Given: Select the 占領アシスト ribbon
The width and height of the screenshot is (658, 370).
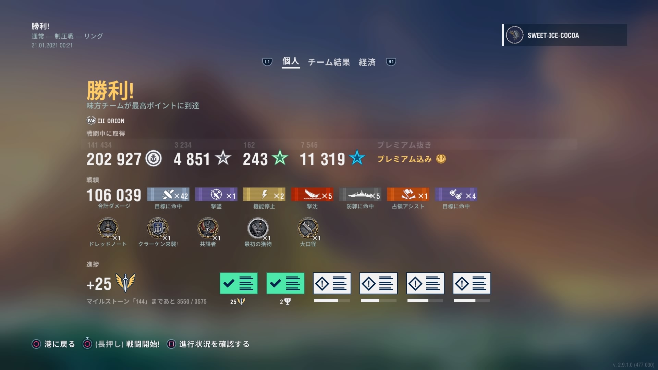Looking at the screenshot, I should click(408, 195).
